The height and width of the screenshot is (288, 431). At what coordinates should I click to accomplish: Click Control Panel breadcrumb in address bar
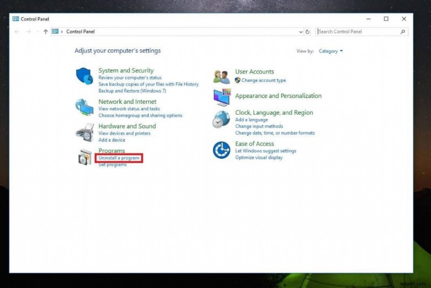click(80, 32)
